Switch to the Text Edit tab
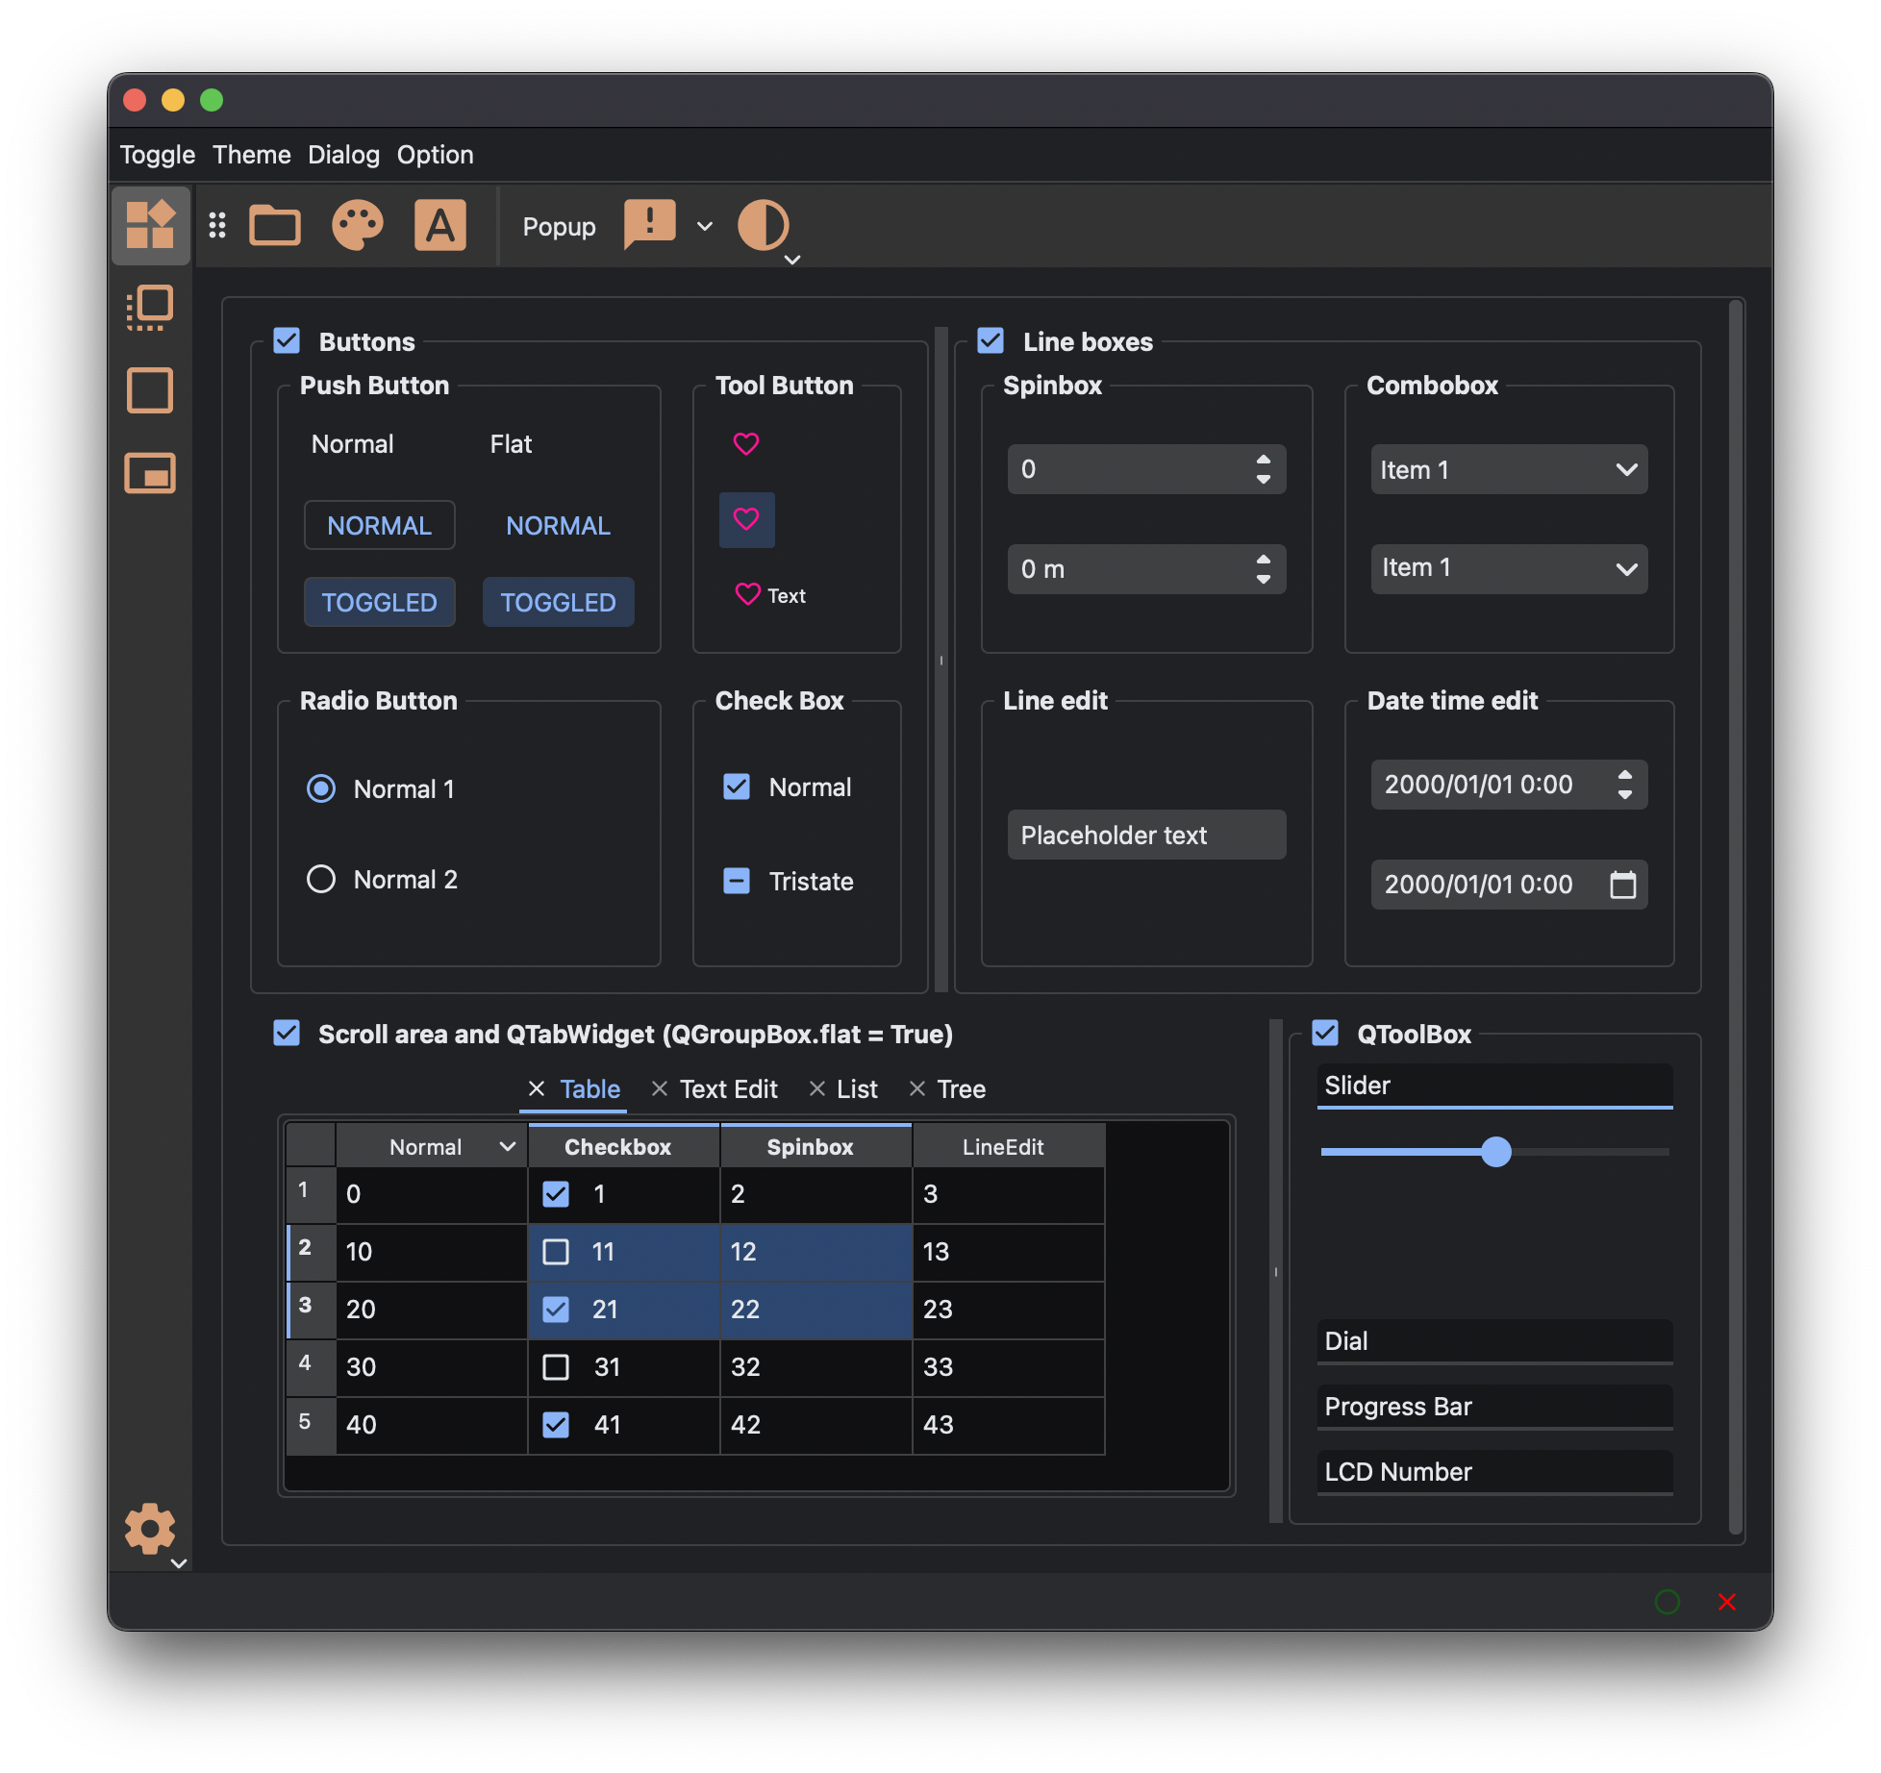 728,1089
